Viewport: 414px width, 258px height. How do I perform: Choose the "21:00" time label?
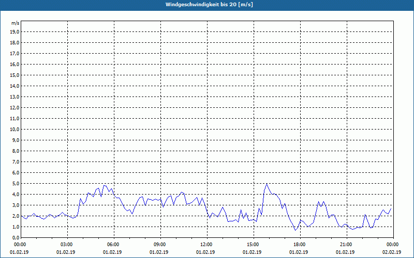(347, 245)
